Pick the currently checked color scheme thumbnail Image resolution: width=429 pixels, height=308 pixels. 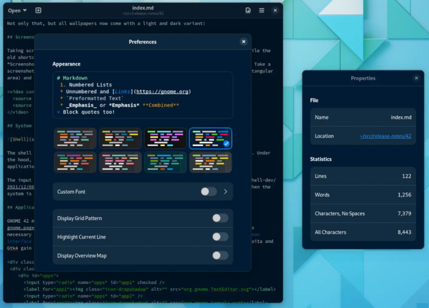210,138
